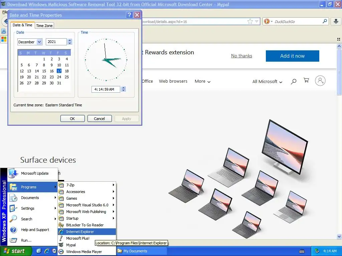This screenshot has width=342, height=256.
Task: Open the Documents icon in Start menu
Action: [13, 198]
